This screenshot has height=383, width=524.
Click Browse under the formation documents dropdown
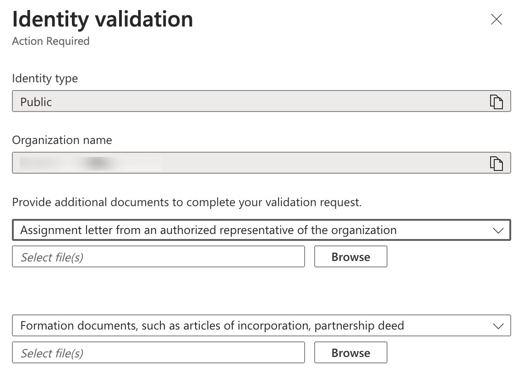[350, 352]
